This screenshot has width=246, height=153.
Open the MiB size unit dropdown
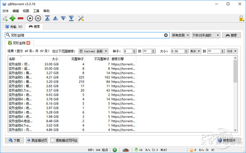[195, 51]
